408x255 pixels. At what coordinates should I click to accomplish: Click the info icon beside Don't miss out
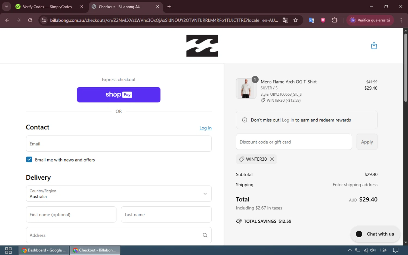245,120
